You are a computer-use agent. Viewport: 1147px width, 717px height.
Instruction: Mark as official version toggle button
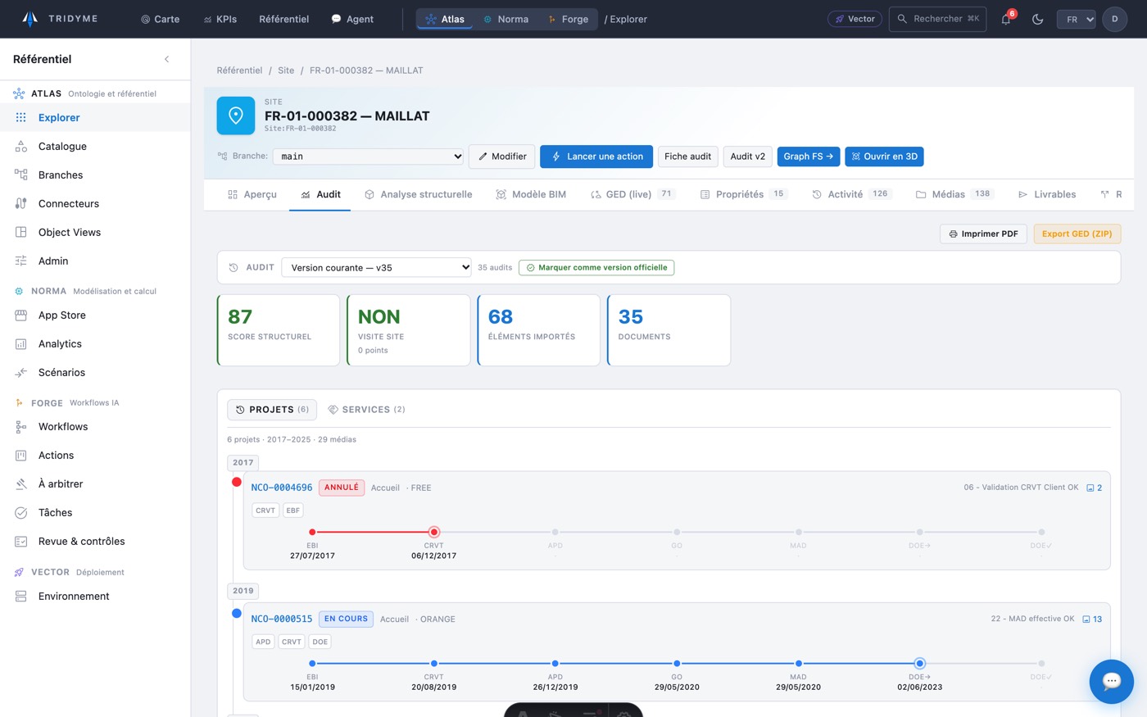pos(596,267)
